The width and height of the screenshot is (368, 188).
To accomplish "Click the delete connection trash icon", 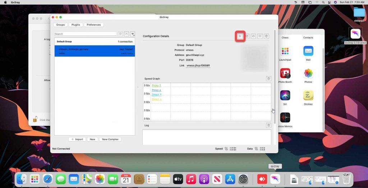I will [266, 36].
